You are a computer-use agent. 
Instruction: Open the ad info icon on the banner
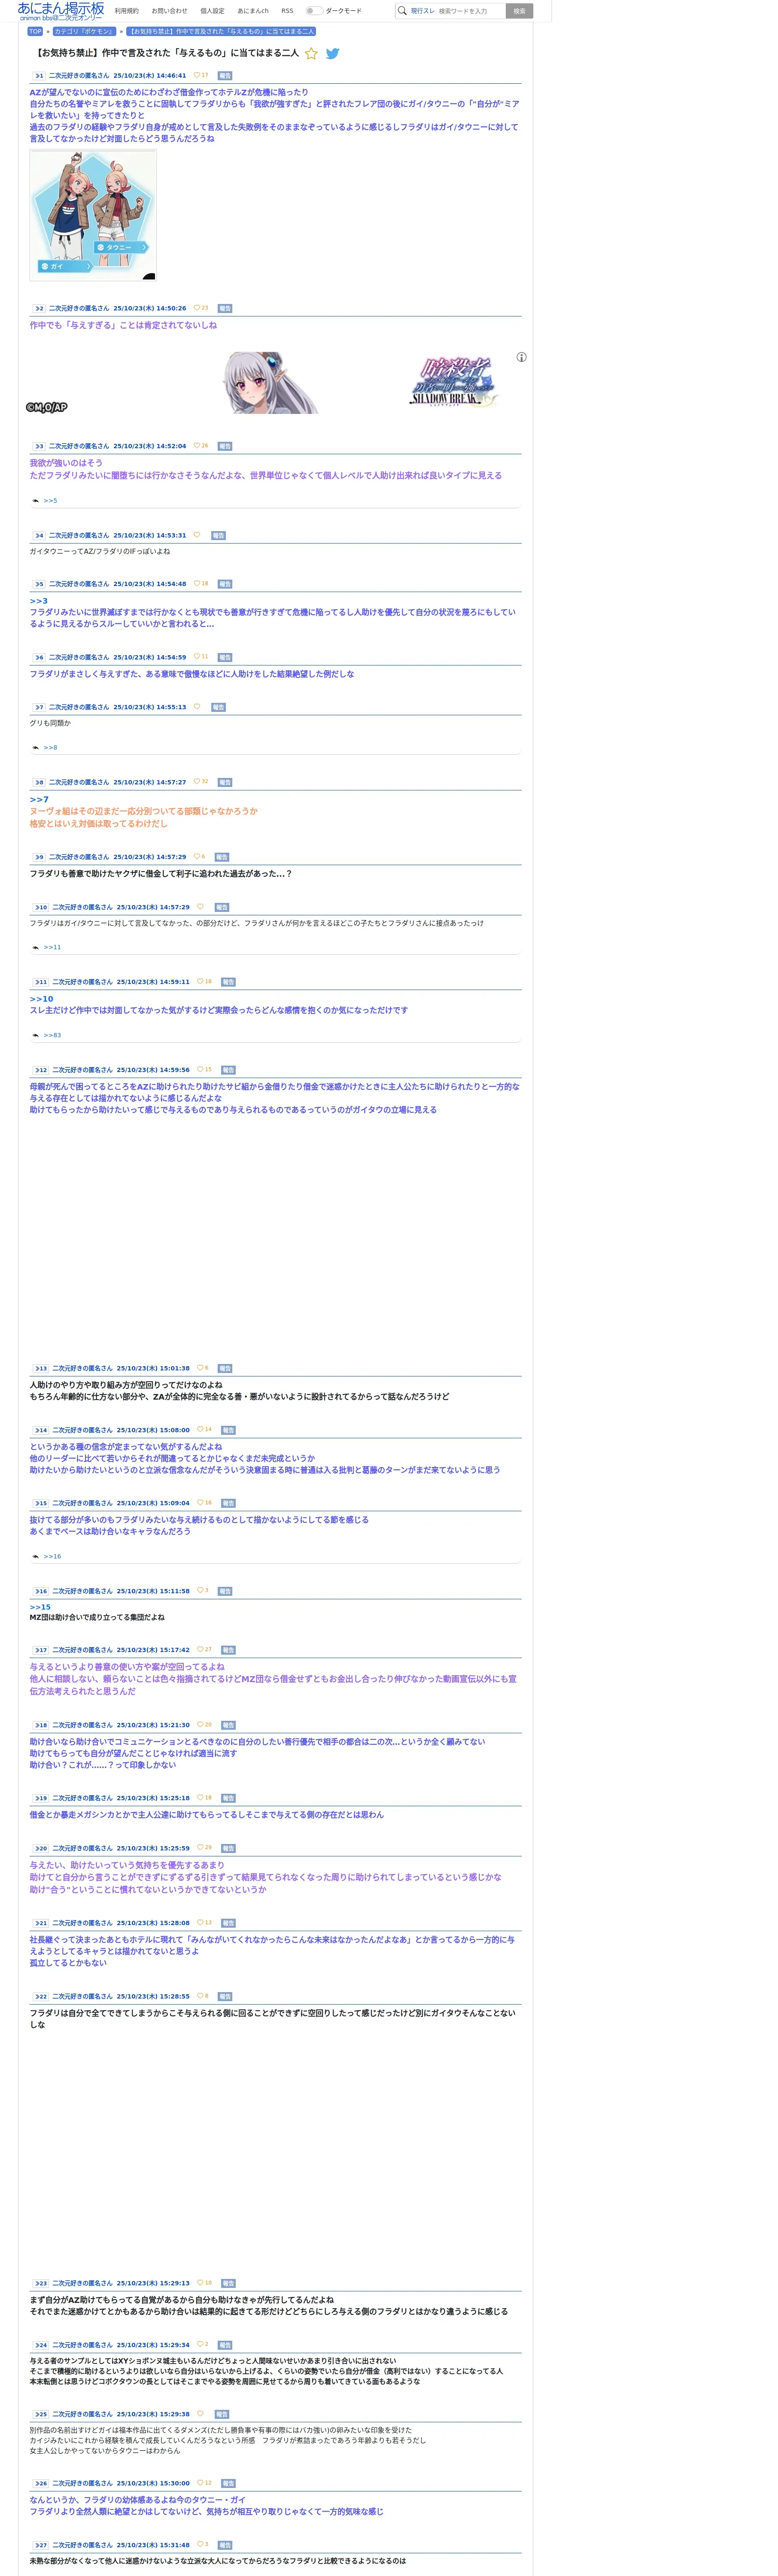(521, 357)
